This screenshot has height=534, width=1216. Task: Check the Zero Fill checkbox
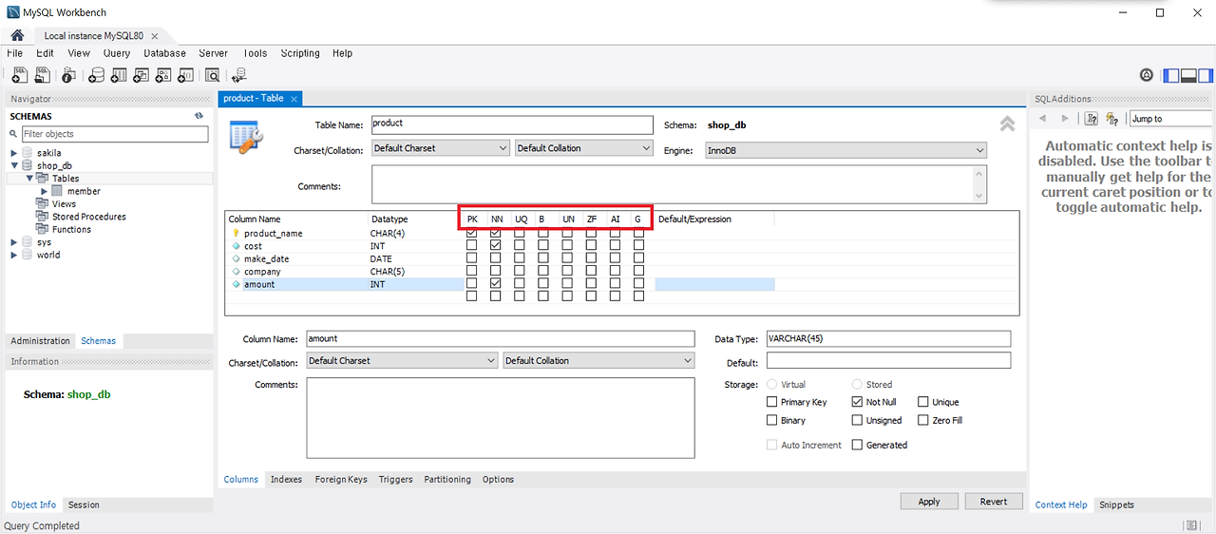click(923, 420)
